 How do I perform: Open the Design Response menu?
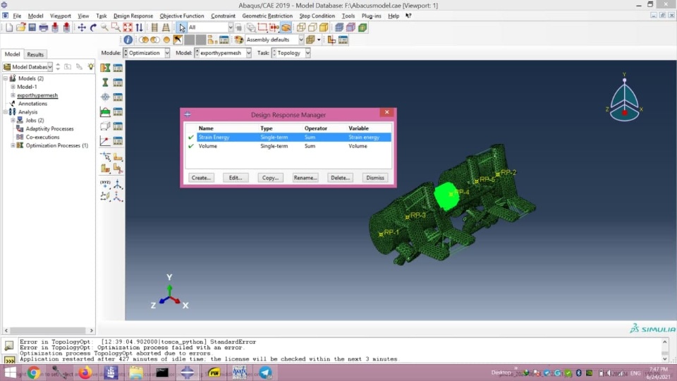[x=133, y=16]
